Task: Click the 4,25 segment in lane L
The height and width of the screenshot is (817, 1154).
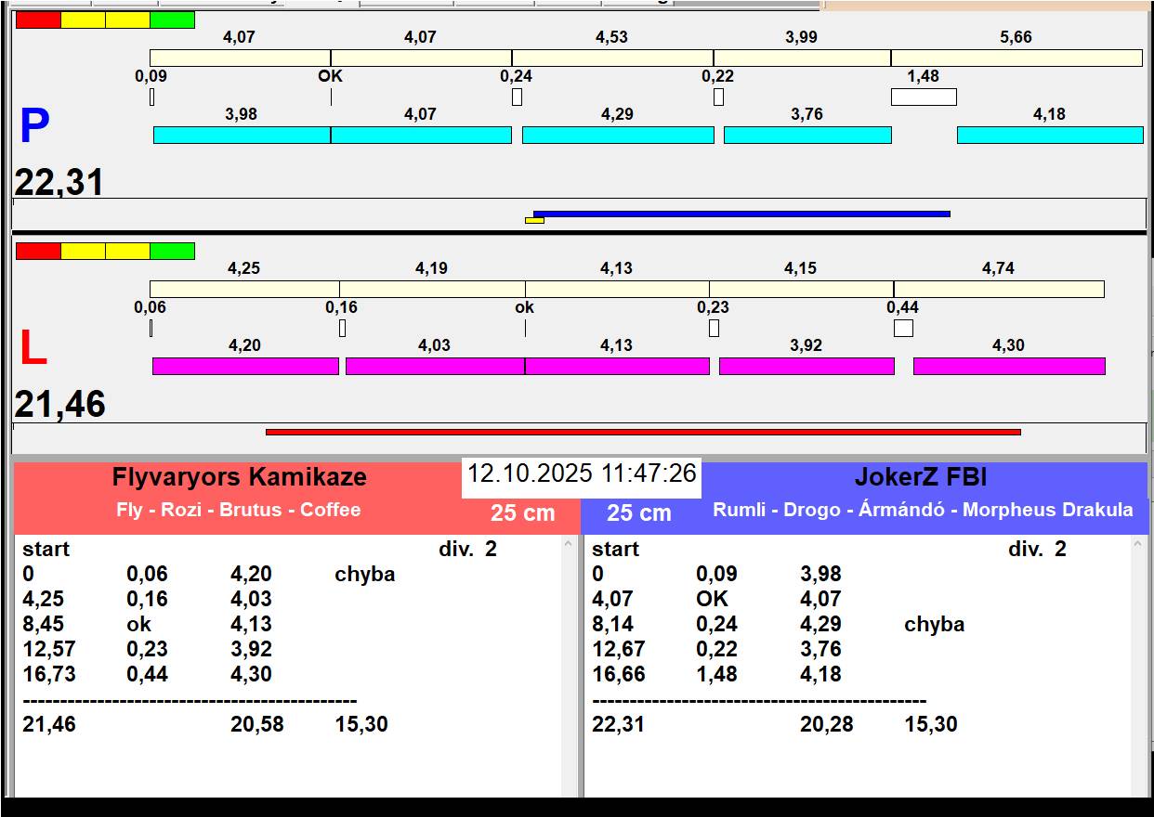Action: click(x=244, y=289)
